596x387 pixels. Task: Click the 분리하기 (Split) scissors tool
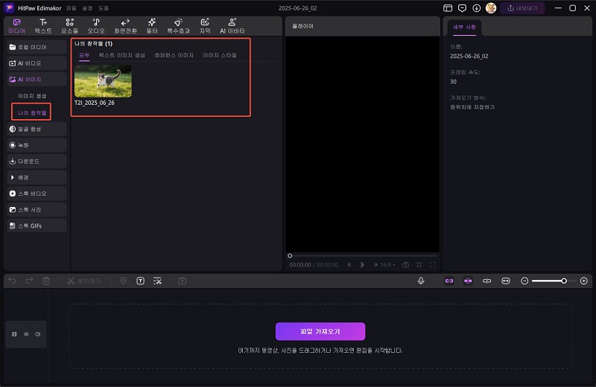[x=83, y=281]
